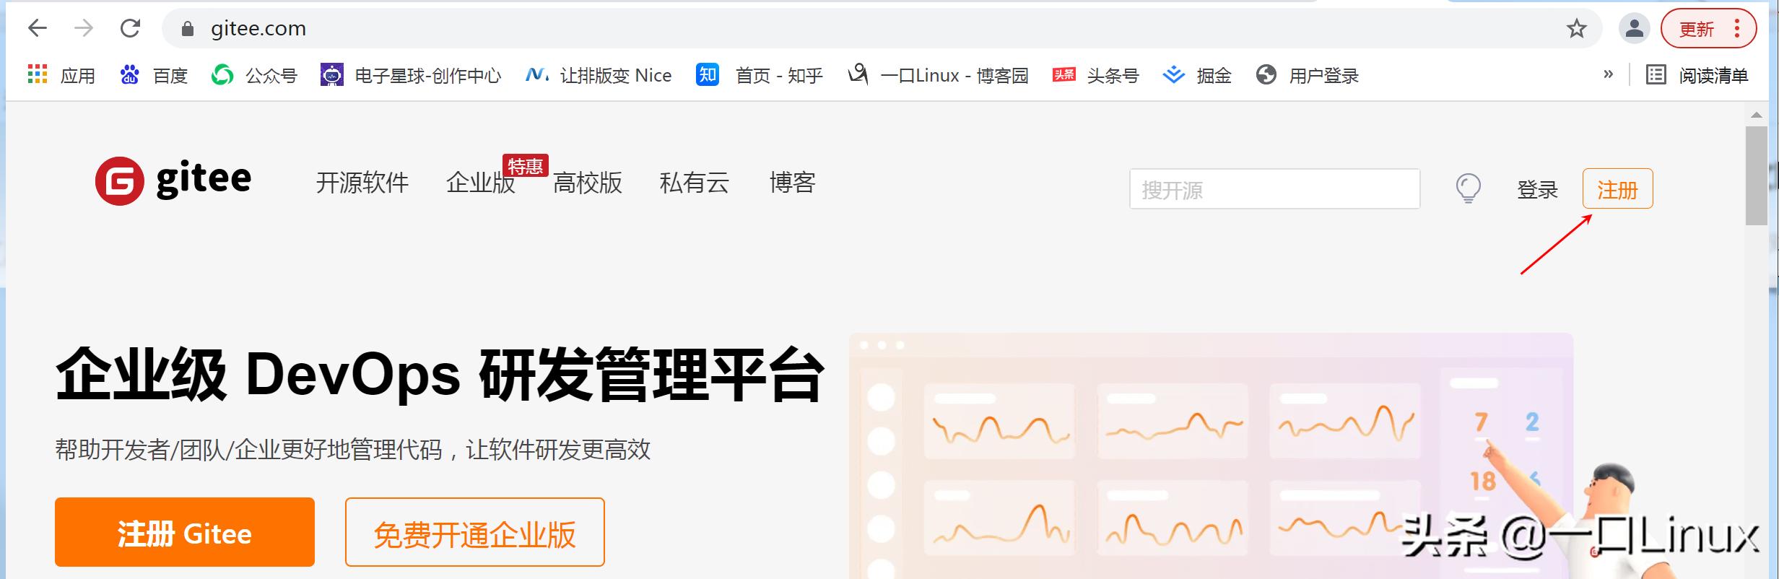1779x579 pixels.
Task: Click the browser back arrow
Action: click(x=37, y=28)
